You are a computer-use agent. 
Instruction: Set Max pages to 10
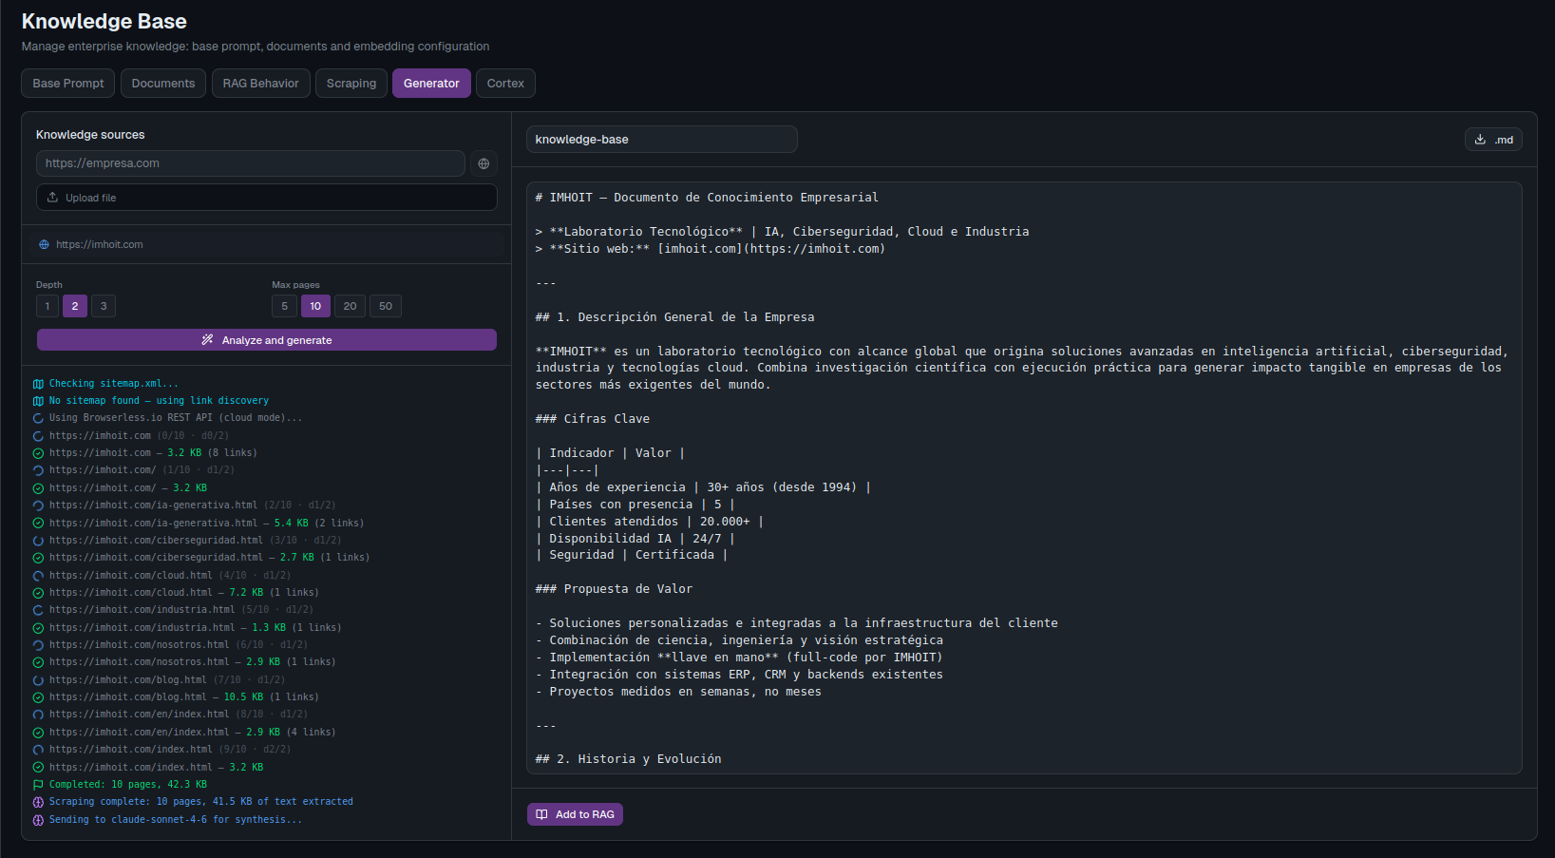pyautogui.click(x=315, y=306)
